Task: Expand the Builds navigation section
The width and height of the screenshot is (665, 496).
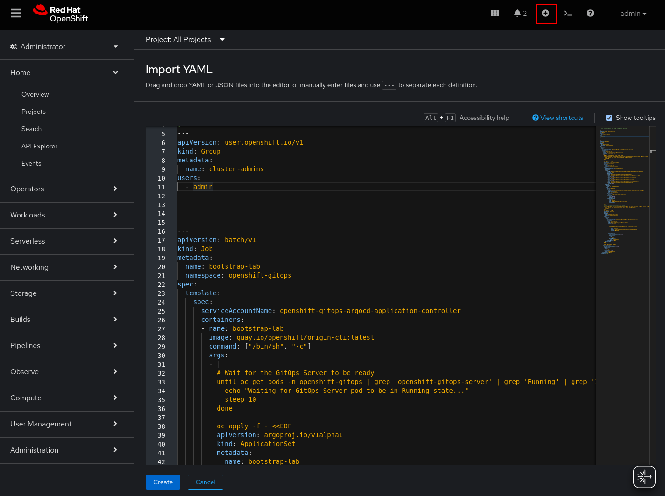Action: click(x=64, y=320)
